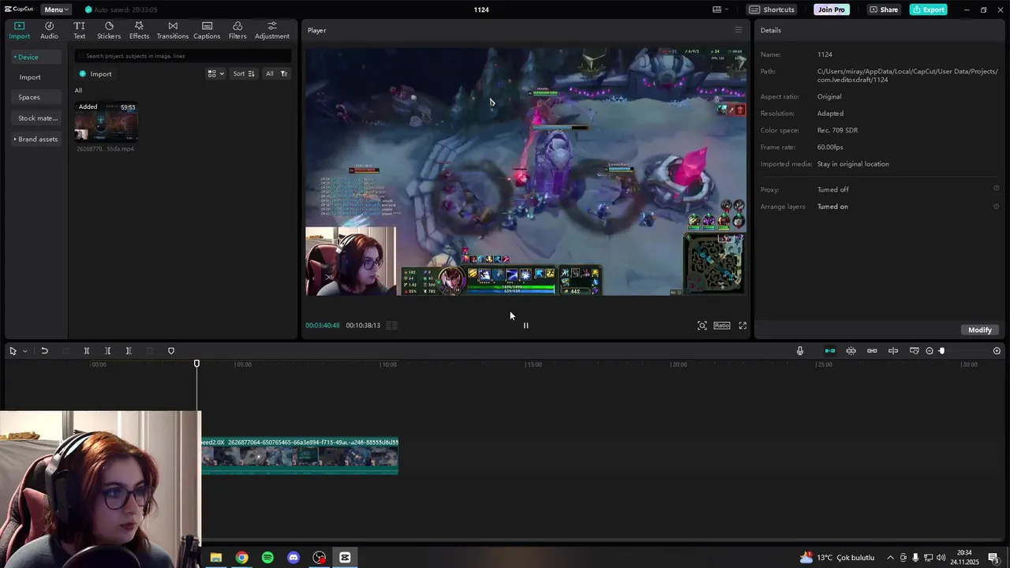Open the Stickers tab
Viewport: 1010px width, 568px height.
point(109,31)
